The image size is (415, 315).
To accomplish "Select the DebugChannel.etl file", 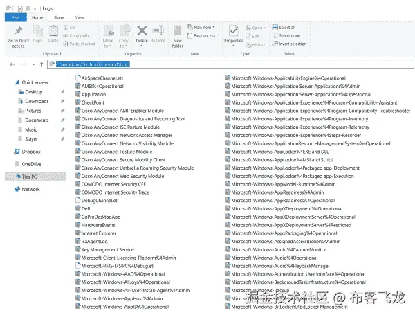I will (97, 200).
